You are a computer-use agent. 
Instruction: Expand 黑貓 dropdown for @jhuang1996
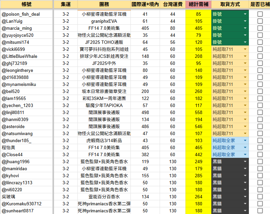(x=245, y=162)
